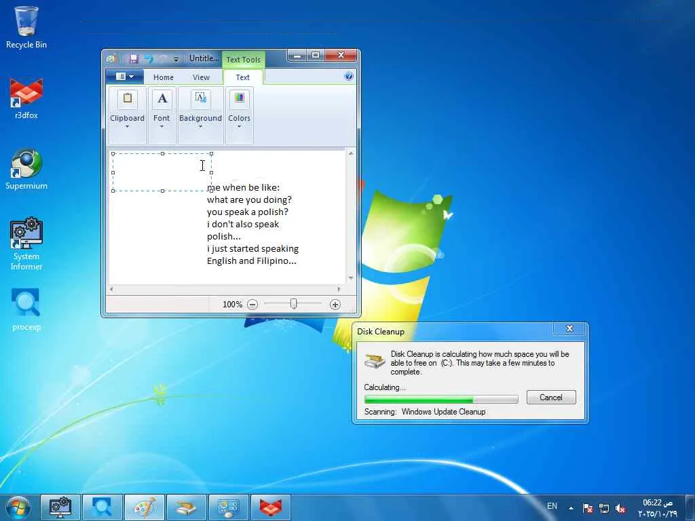Click the Disk Cleanup drive icon
The height and width of the screenshot is (521, 695).
(375, 361)
